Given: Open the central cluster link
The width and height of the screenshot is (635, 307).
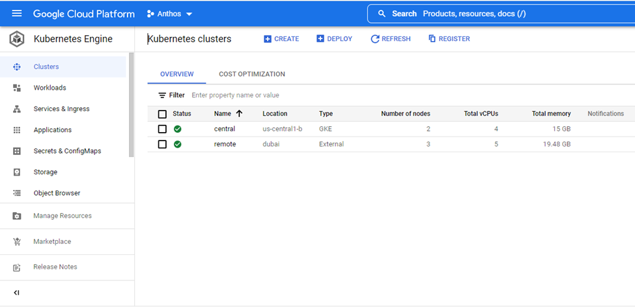Looking at the screenshot, I should point(224,129).
